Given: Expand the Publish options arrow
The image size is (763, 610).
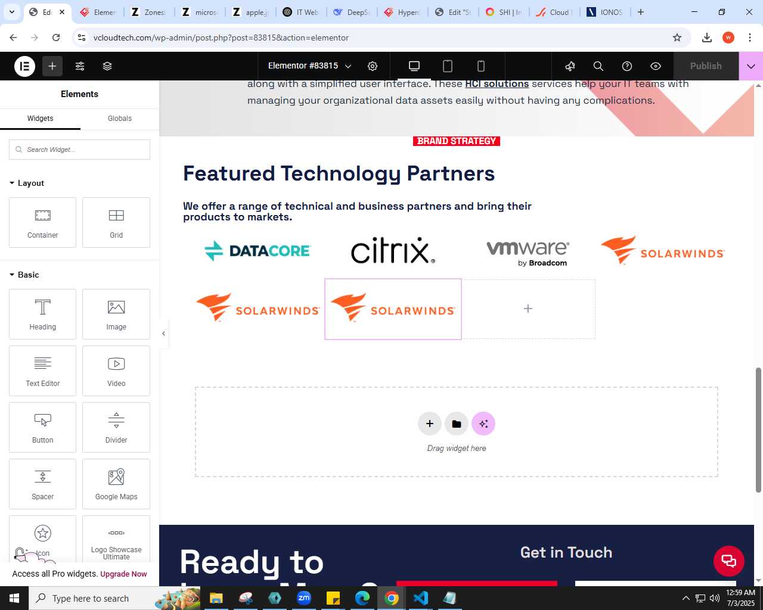Looking at the screenshot, I should pos(751,66).
